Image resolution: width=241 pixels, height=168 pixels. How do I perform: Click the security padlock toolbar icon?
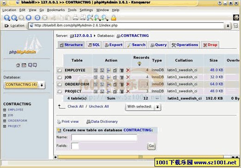click(114, 18)
